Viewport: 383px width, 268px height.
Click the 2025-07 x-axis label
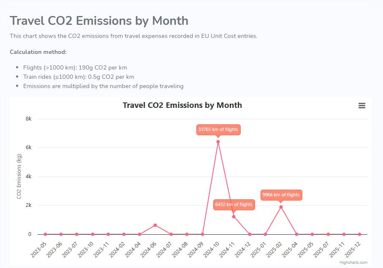pyautogui.click(x=322, y=249)
